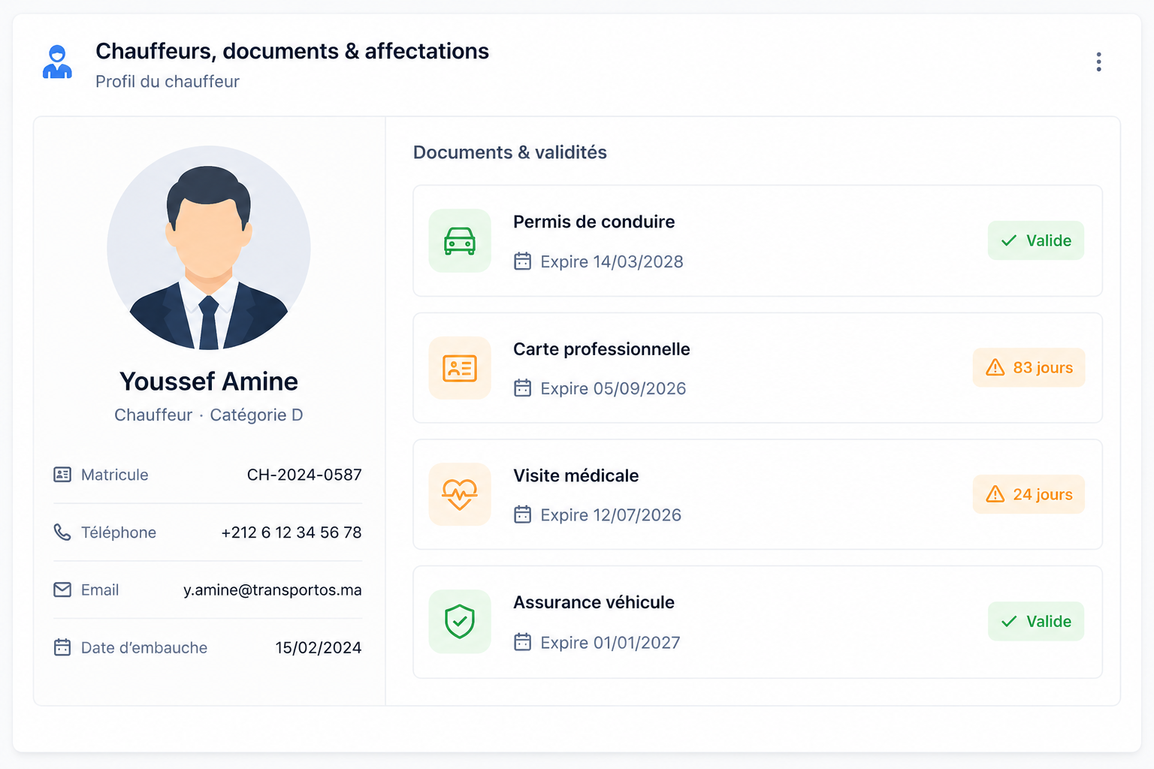
Task: Select the matricule value CH-2024-0587
Action: coord(304,475)
